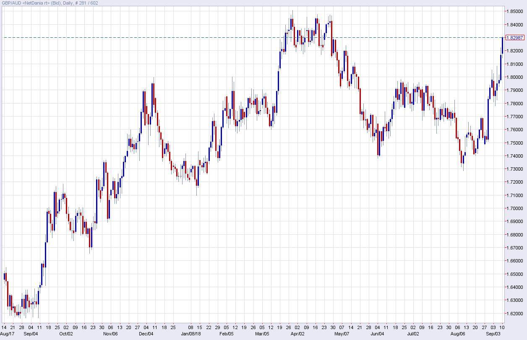The image size is (527, 340).
Task: Click the Jul/02 date axis label
Action: (x=413, y=334)
